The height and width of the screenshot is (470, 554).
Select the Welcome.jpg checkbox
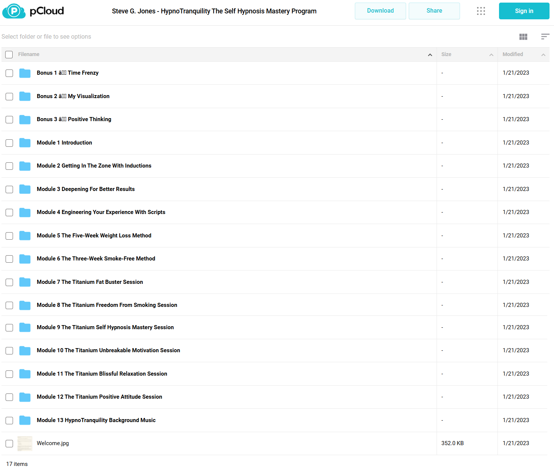tap(9, 444)
